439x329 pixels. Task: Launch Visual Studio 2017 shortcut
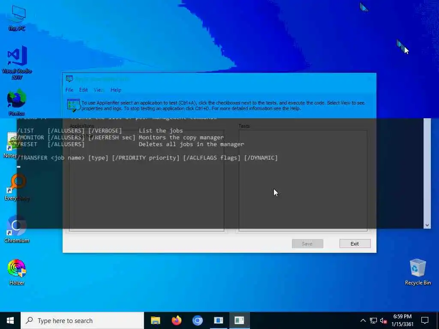coord(17,62)
